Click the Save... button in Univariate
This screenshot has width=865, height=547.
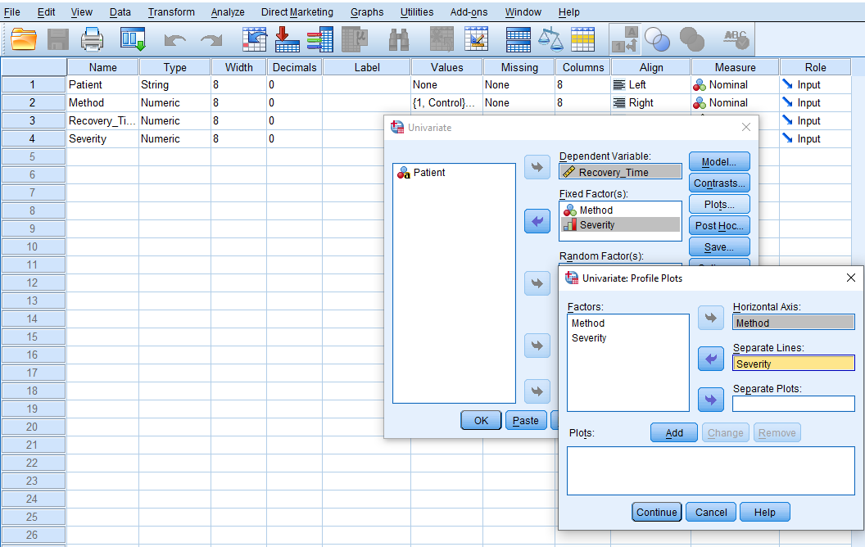pyautogui.click(x=719, y=247)
